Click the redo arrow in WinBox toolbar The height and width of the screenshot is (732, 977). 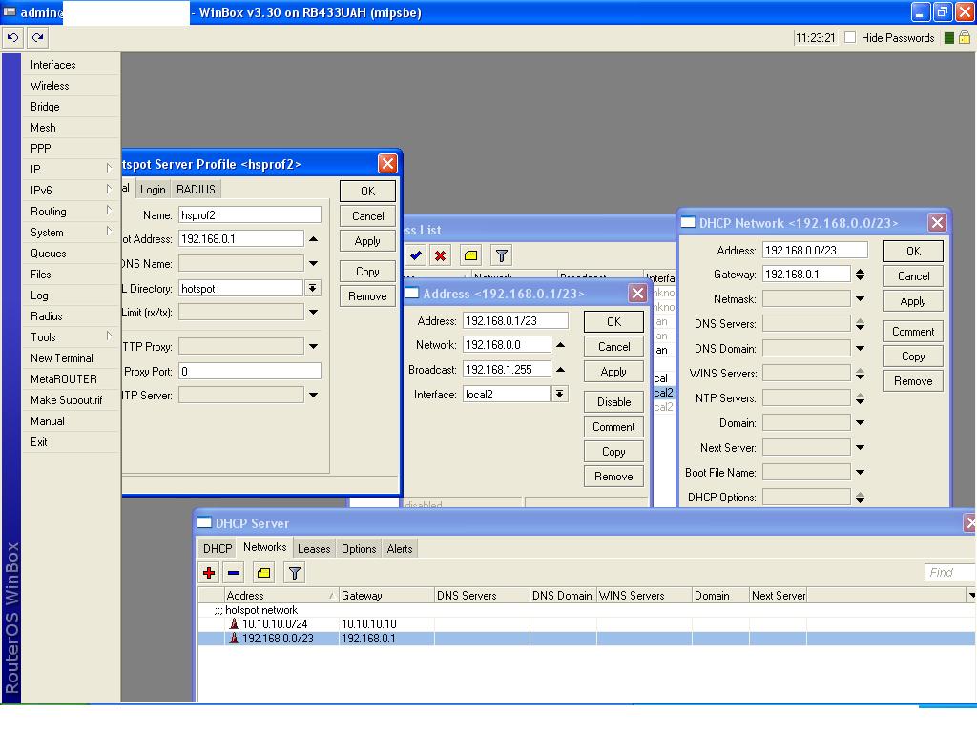pyautogui.click(x=37, y=38)
